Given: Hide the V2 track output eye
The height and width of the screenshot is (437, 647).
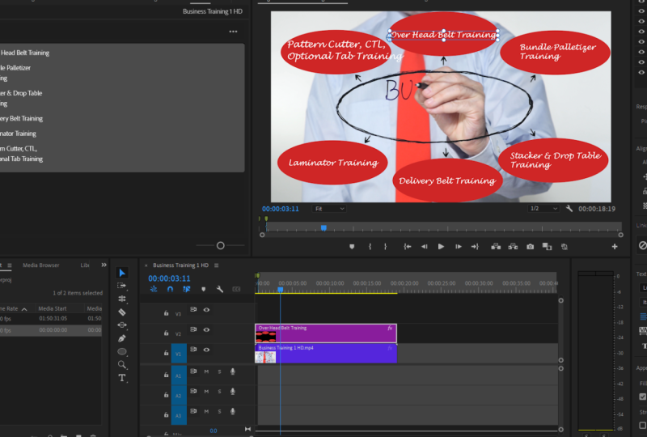Looking at the screenshot, I should [206, 329].
